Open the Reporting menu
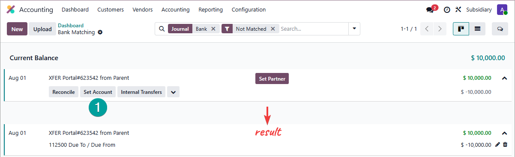The image size is (515, 157). (x=210, y=9)
